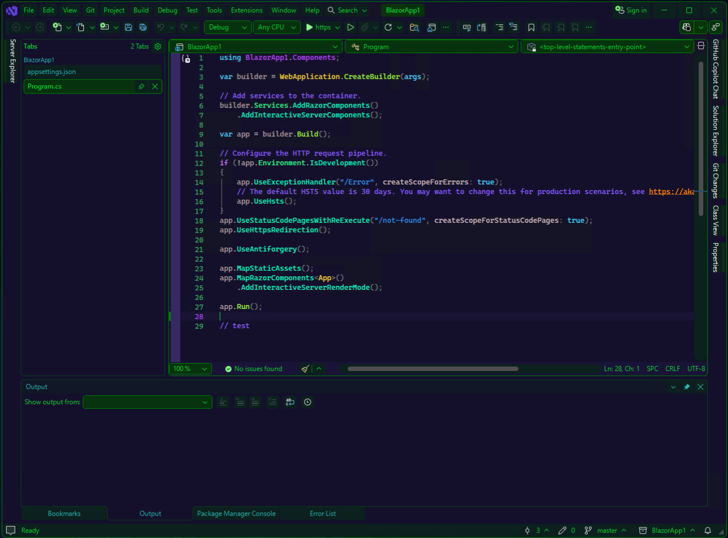The width and height of the screenshot is (728, 538).
Task: Follow the https://aka link in code
Action: click(671, 192)
